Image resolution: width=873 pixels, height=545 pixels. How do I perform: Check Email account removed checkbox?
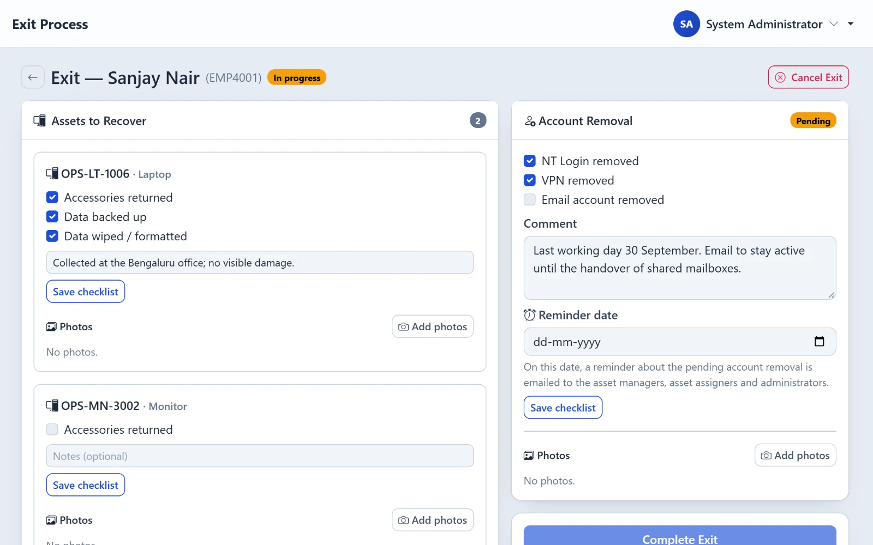[530, 199]
